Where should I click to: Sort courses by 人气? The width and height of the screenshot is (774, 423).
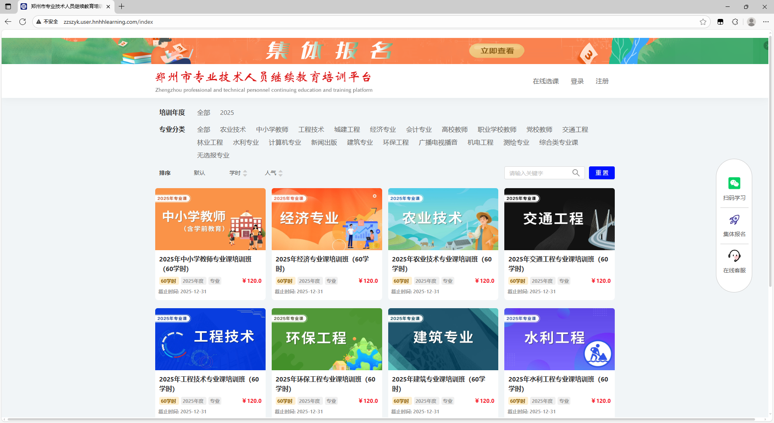(273, 173)
